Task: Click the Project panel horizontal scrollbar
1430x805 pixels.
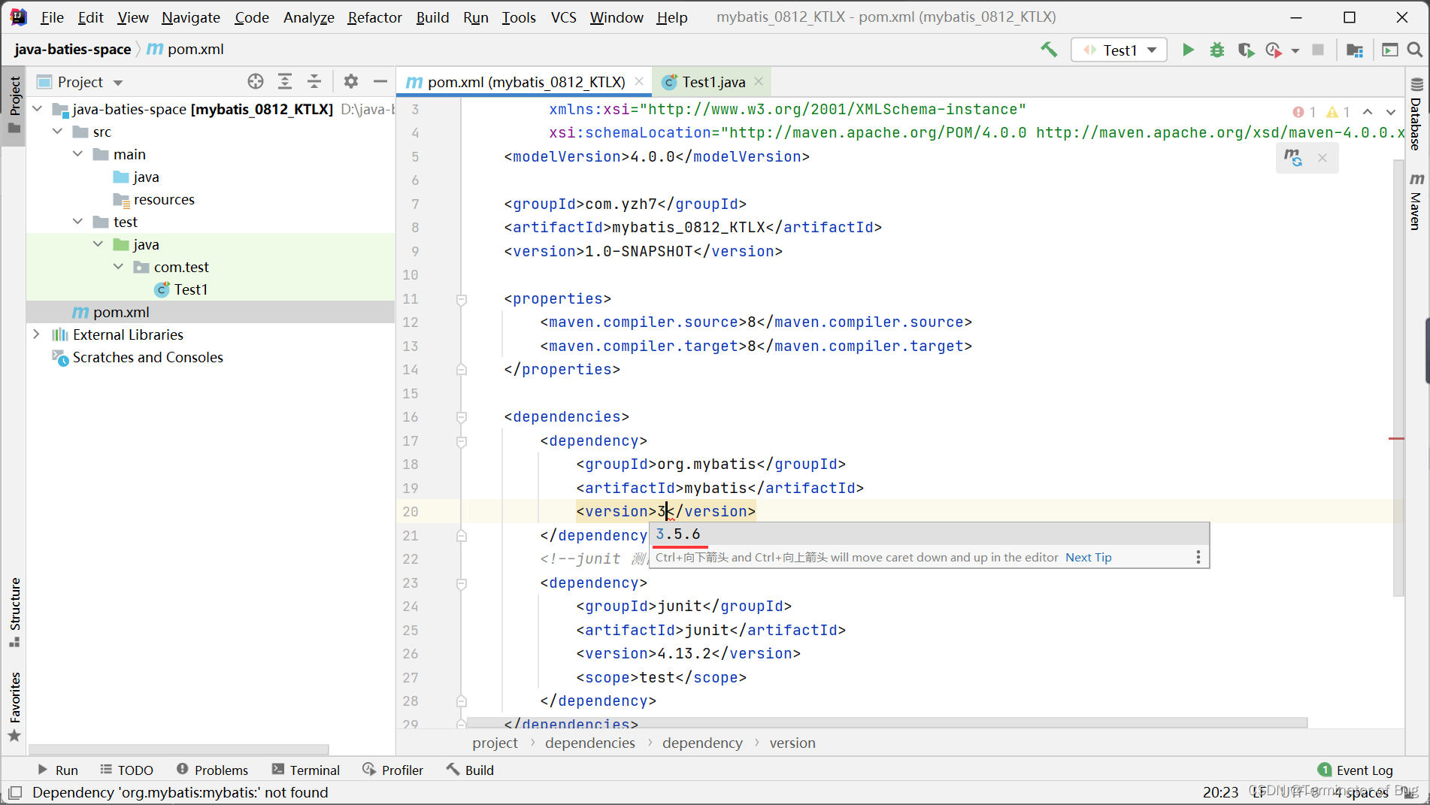Action: tap(178, 749)
